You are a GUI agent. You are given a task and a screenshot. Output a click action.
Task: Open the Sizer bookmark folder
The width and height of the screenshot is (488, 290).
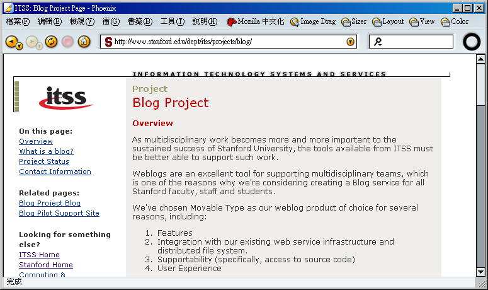click(x=354, y=21)
